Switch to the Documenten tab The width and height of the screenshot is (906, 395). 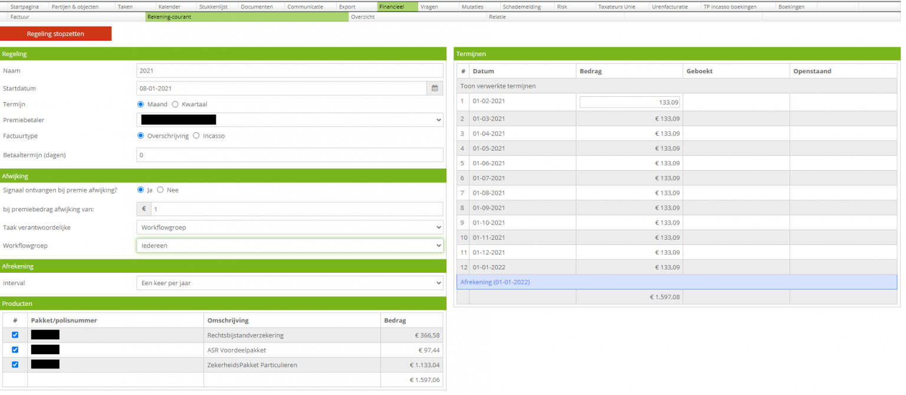[x=256, y=7]
